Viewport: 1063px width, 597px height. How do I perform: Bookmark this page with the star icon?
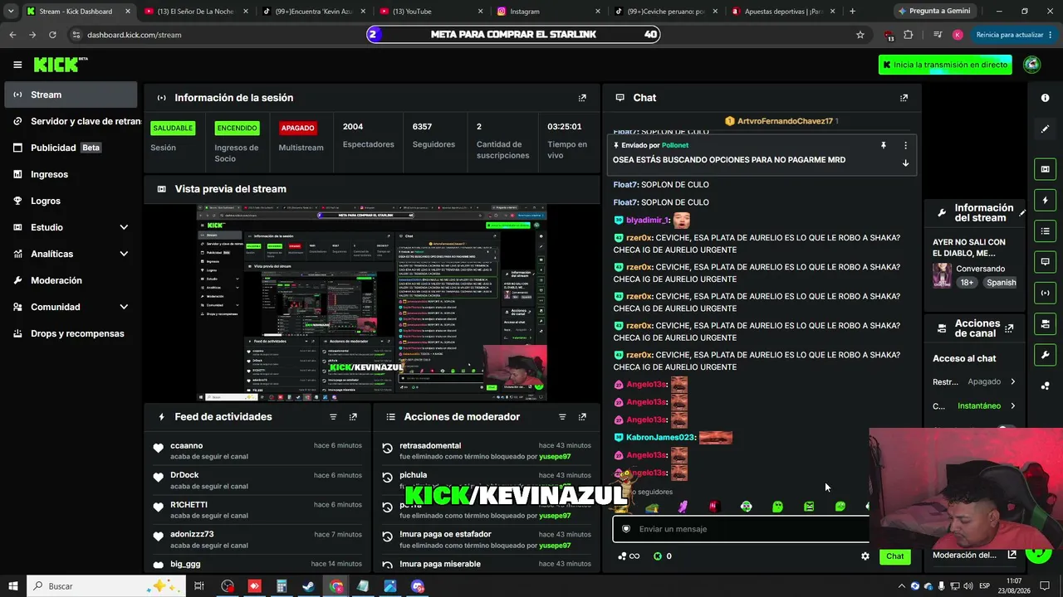[860, 35]
